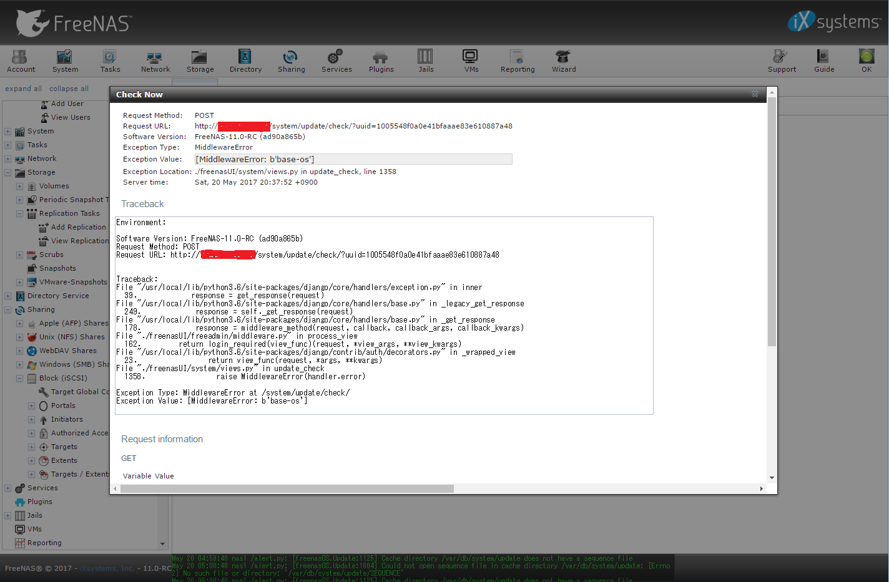Image resolution: width=889 pixels, height=582 pixels.
Task: Open the Support toolbar icon
Action: [782, 61]
